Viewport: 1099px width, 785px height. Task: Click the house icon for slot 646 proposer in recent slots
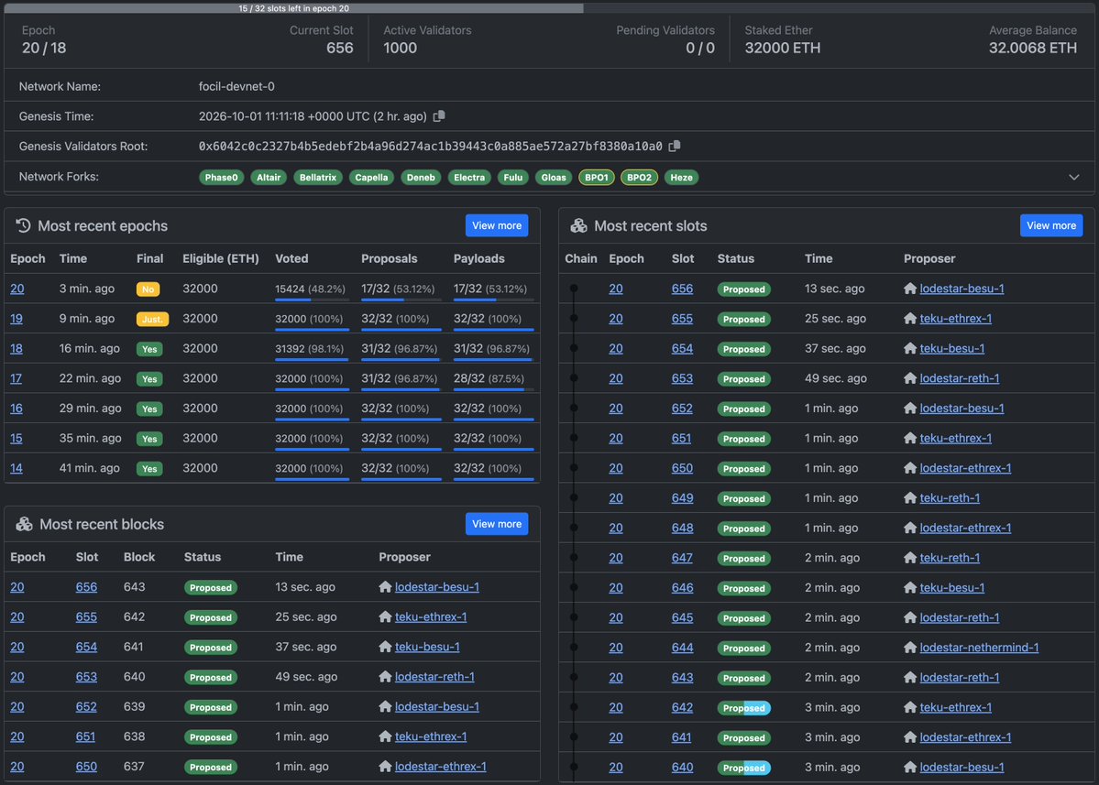pyautogui.click(x=910, y=587)
